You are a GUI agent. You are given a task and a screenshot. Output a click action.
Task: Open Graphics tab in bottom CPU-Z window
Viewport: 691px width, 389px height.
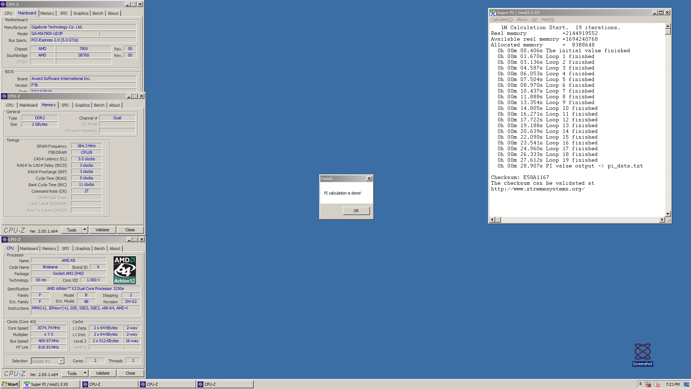pyautogui.click(x=82, y=249)
